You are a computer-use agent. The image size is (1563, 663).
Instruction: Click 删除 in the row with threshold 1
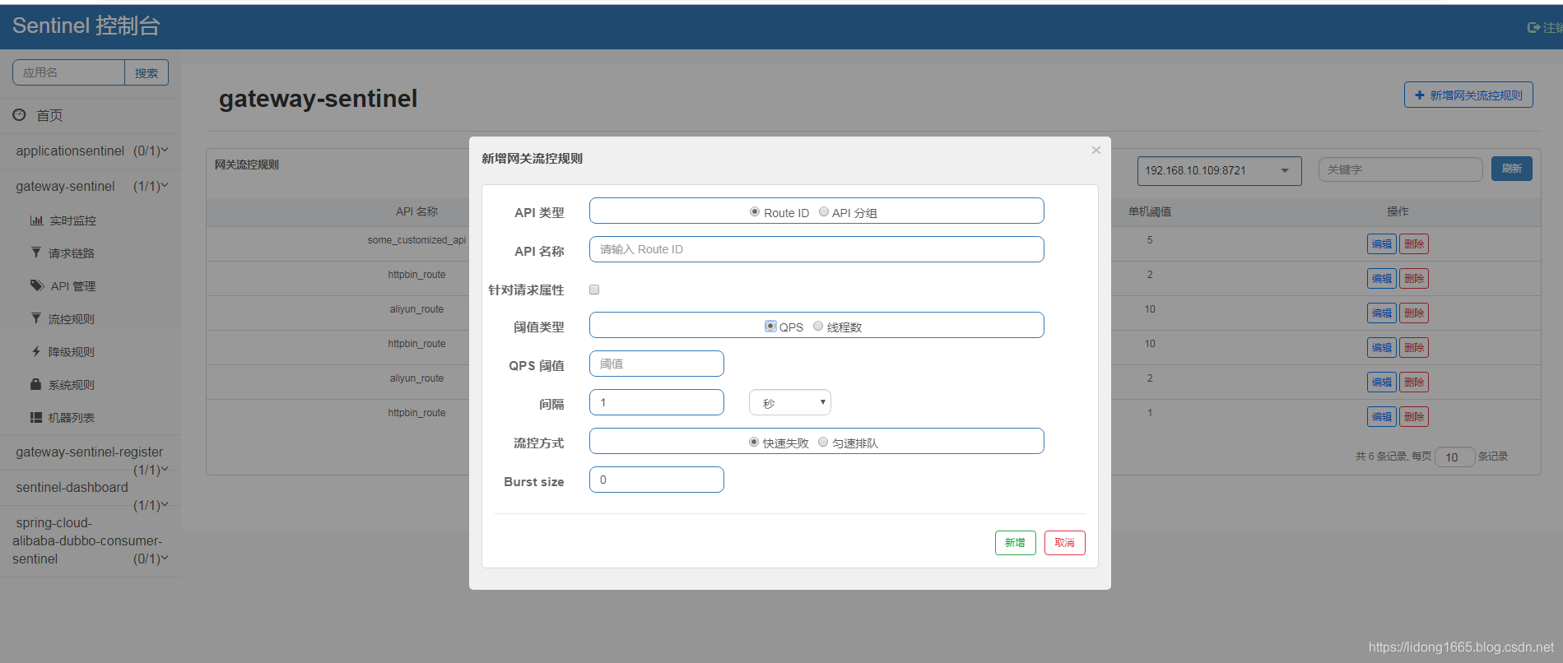pos(1414,417)
